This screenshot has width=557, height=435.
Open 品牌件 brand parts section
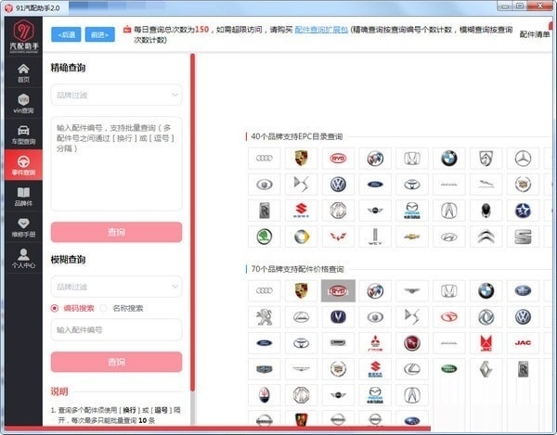23,197
